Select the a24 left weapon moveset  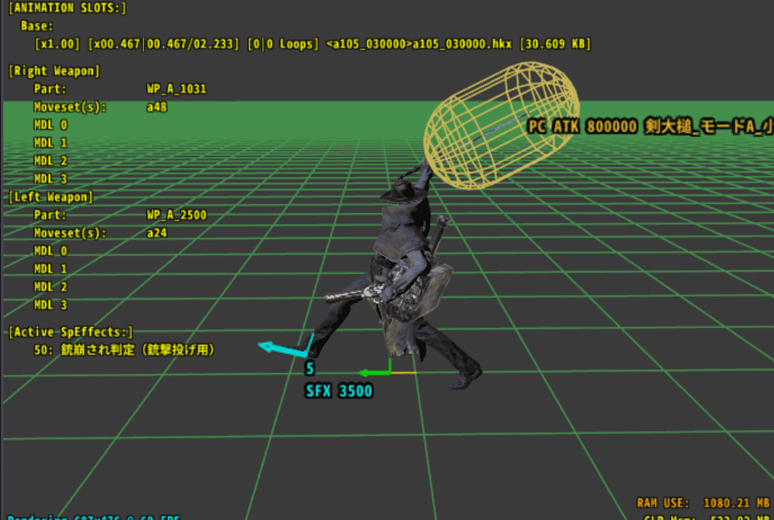[156, 233]
